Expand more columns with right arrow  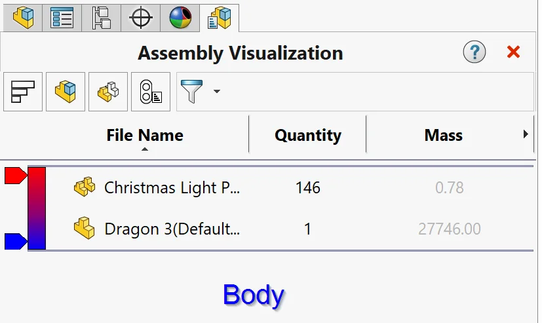526,134
